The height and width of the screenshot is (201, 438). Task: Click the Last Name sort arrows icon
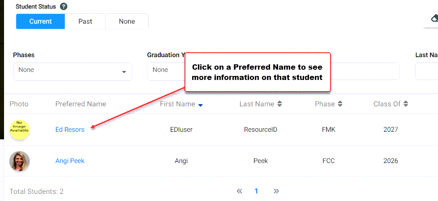[279, 104]
